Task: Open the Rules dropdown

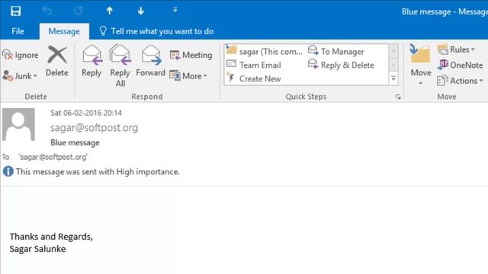Action: pyautogui.click(x=456, y=49)
